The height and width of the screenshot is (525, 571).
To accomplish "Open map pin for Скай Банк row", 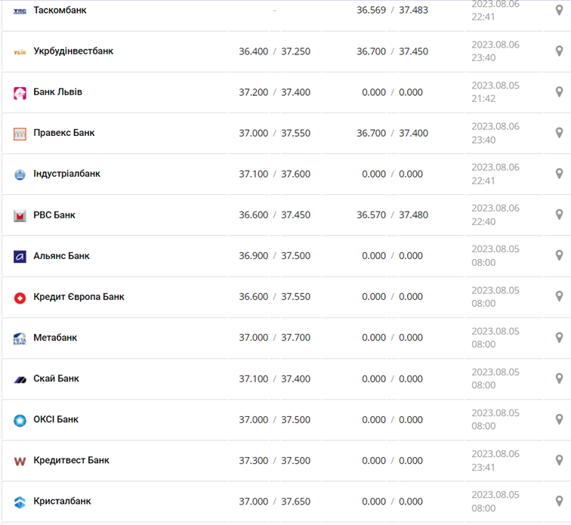I will [559, 378].
